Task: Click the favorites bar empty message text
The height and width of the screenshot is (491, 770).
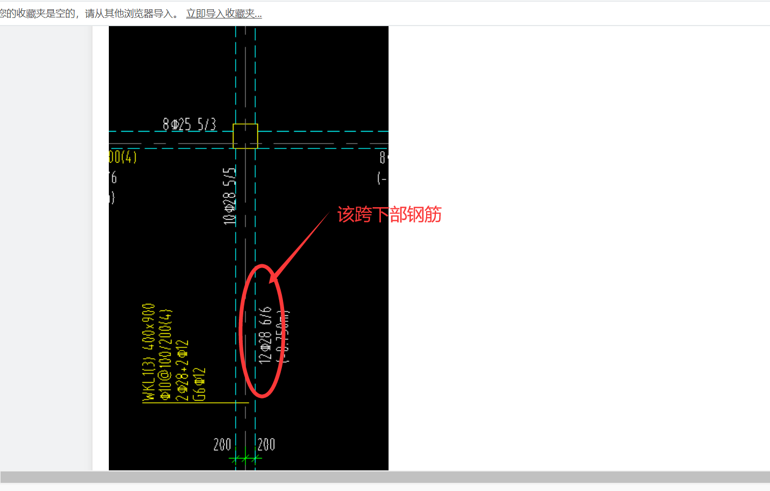Action: pyautogui.click(x=89, y=14)
